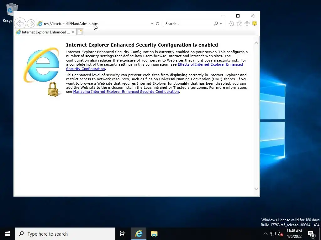Open the Action Center notifications icon

click(311, 234)
